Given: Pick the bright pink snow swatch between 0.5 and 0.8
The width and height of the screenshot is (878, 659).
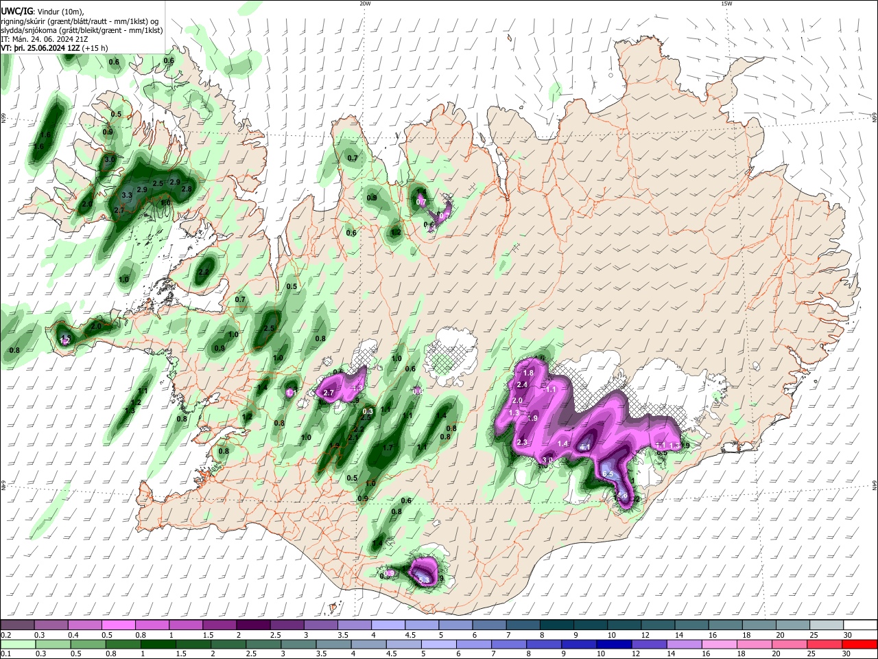Looking at the screenshot, I should (118, 625).
